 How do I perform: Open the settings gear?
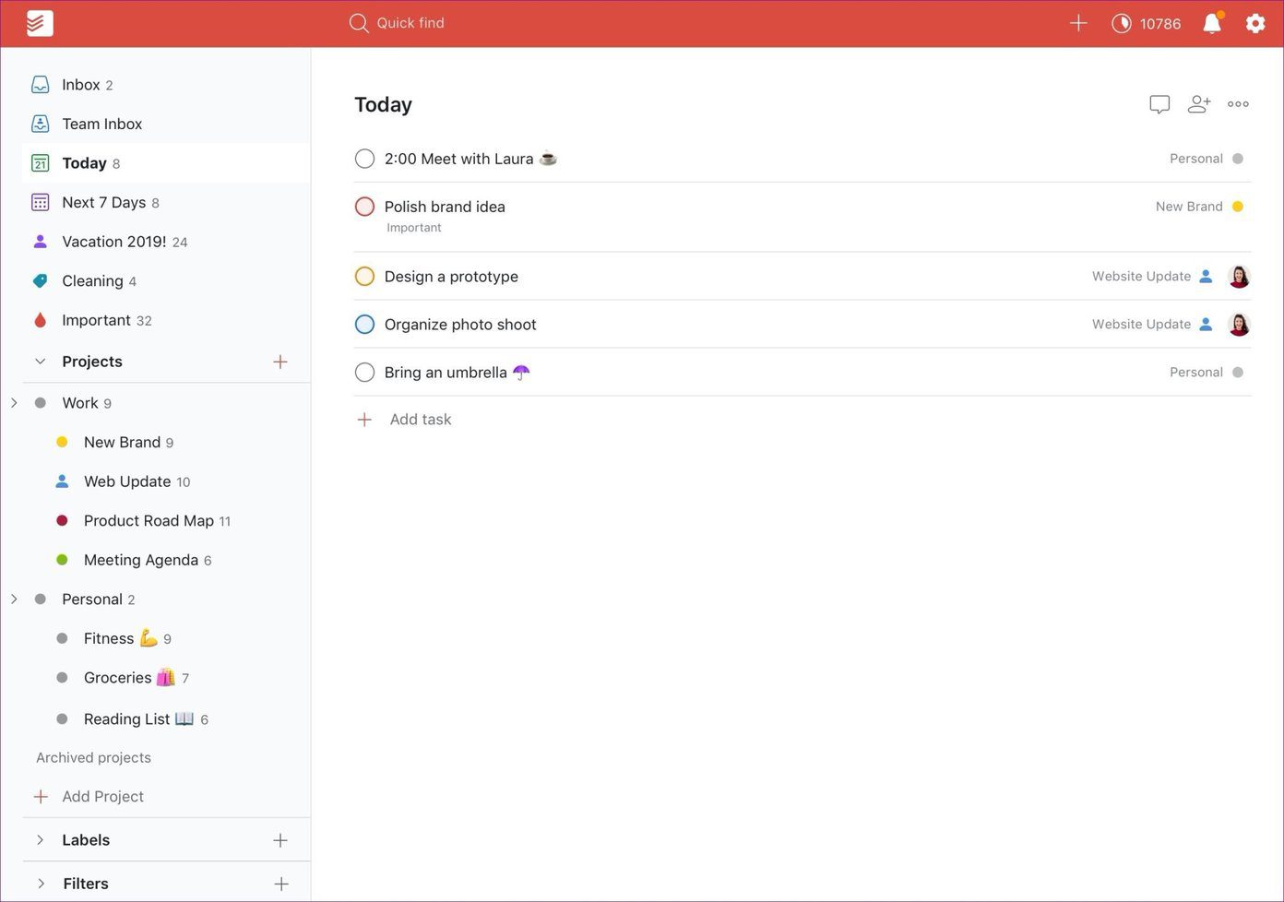pos(1255,23)
